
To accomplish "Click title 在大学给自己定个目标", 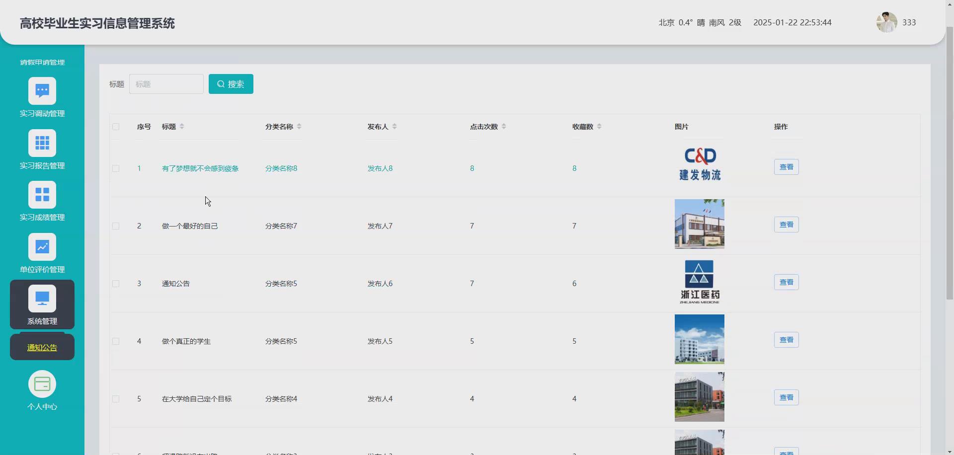I will click(x=197, y=399).
